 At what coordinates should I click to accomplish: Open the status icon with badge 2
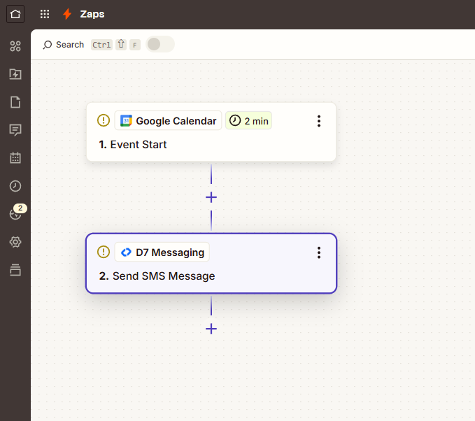(x=16, y=213)
